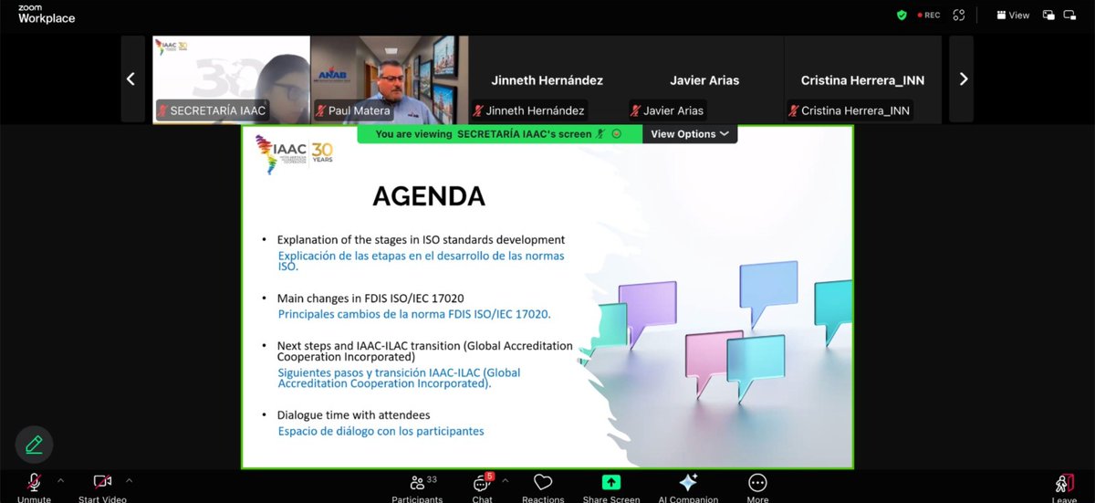Open audio options caret next to Unmute

coord(61,480)
